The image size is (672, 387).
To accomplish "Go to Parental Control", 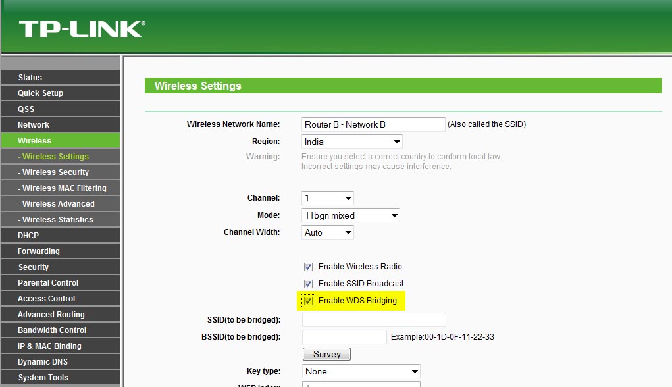I will 61,283.
